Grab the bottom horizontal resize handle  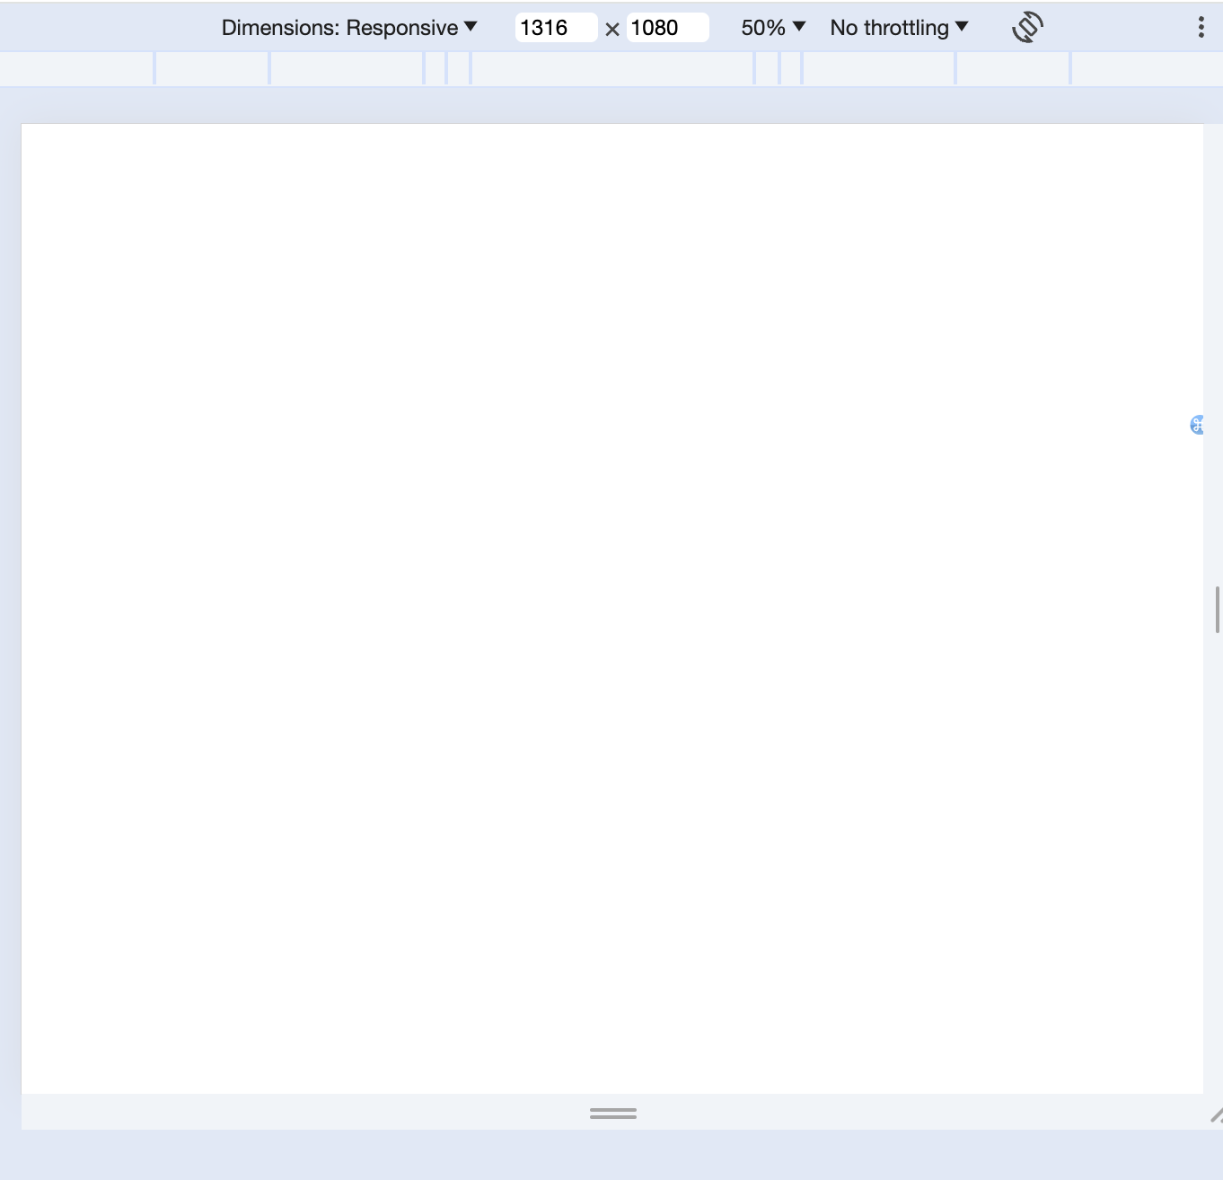pos(612,1113)
